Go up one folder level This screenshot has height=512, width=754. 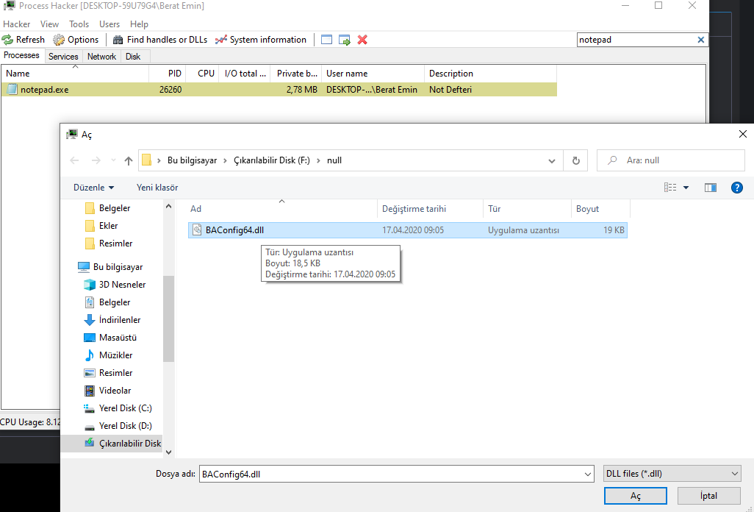coord(129,160)
